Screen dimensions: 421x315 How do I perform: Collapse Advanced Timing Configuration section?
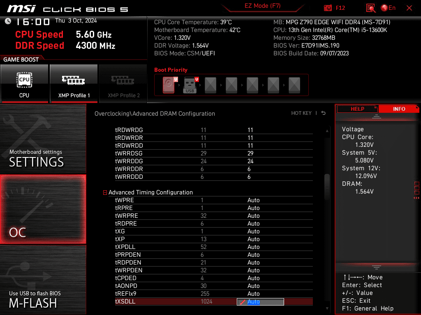pos(105,193)
